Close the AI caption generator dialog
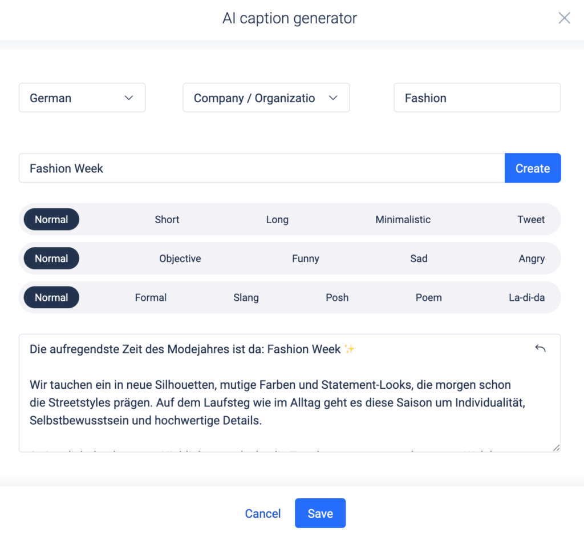Screen dimensions: 584x536 (x=564, y=18)
